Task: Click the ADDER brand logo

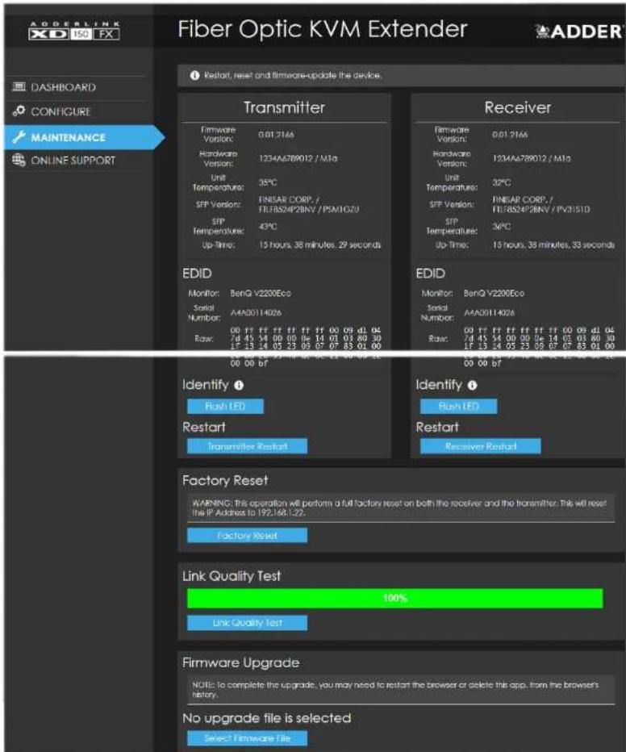Action: point(579,31)
